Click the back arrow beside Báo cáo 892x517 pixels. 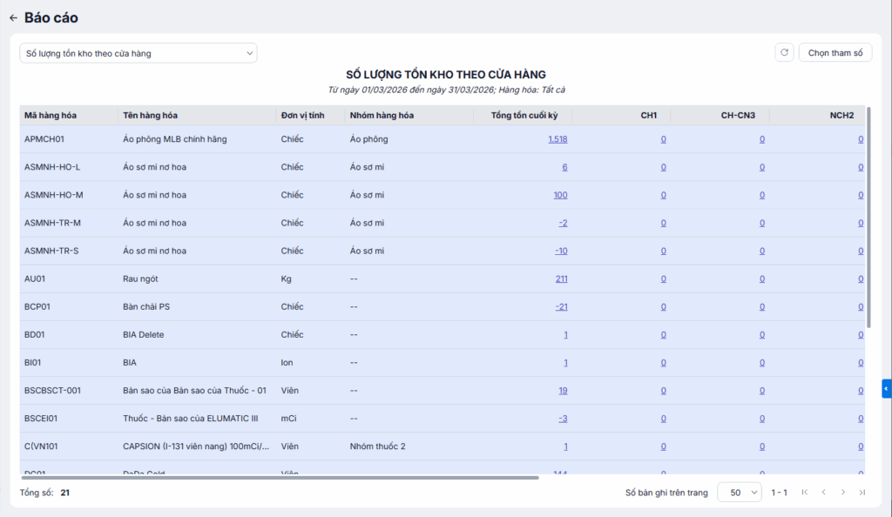(x=13, y=17)
